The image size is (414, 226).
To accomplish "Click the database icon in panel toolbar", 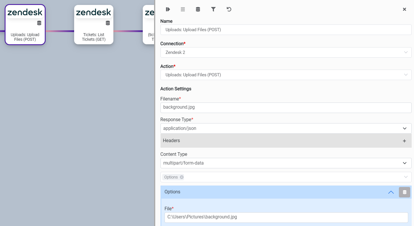I will pyautogui.click(x=198, y=9).
